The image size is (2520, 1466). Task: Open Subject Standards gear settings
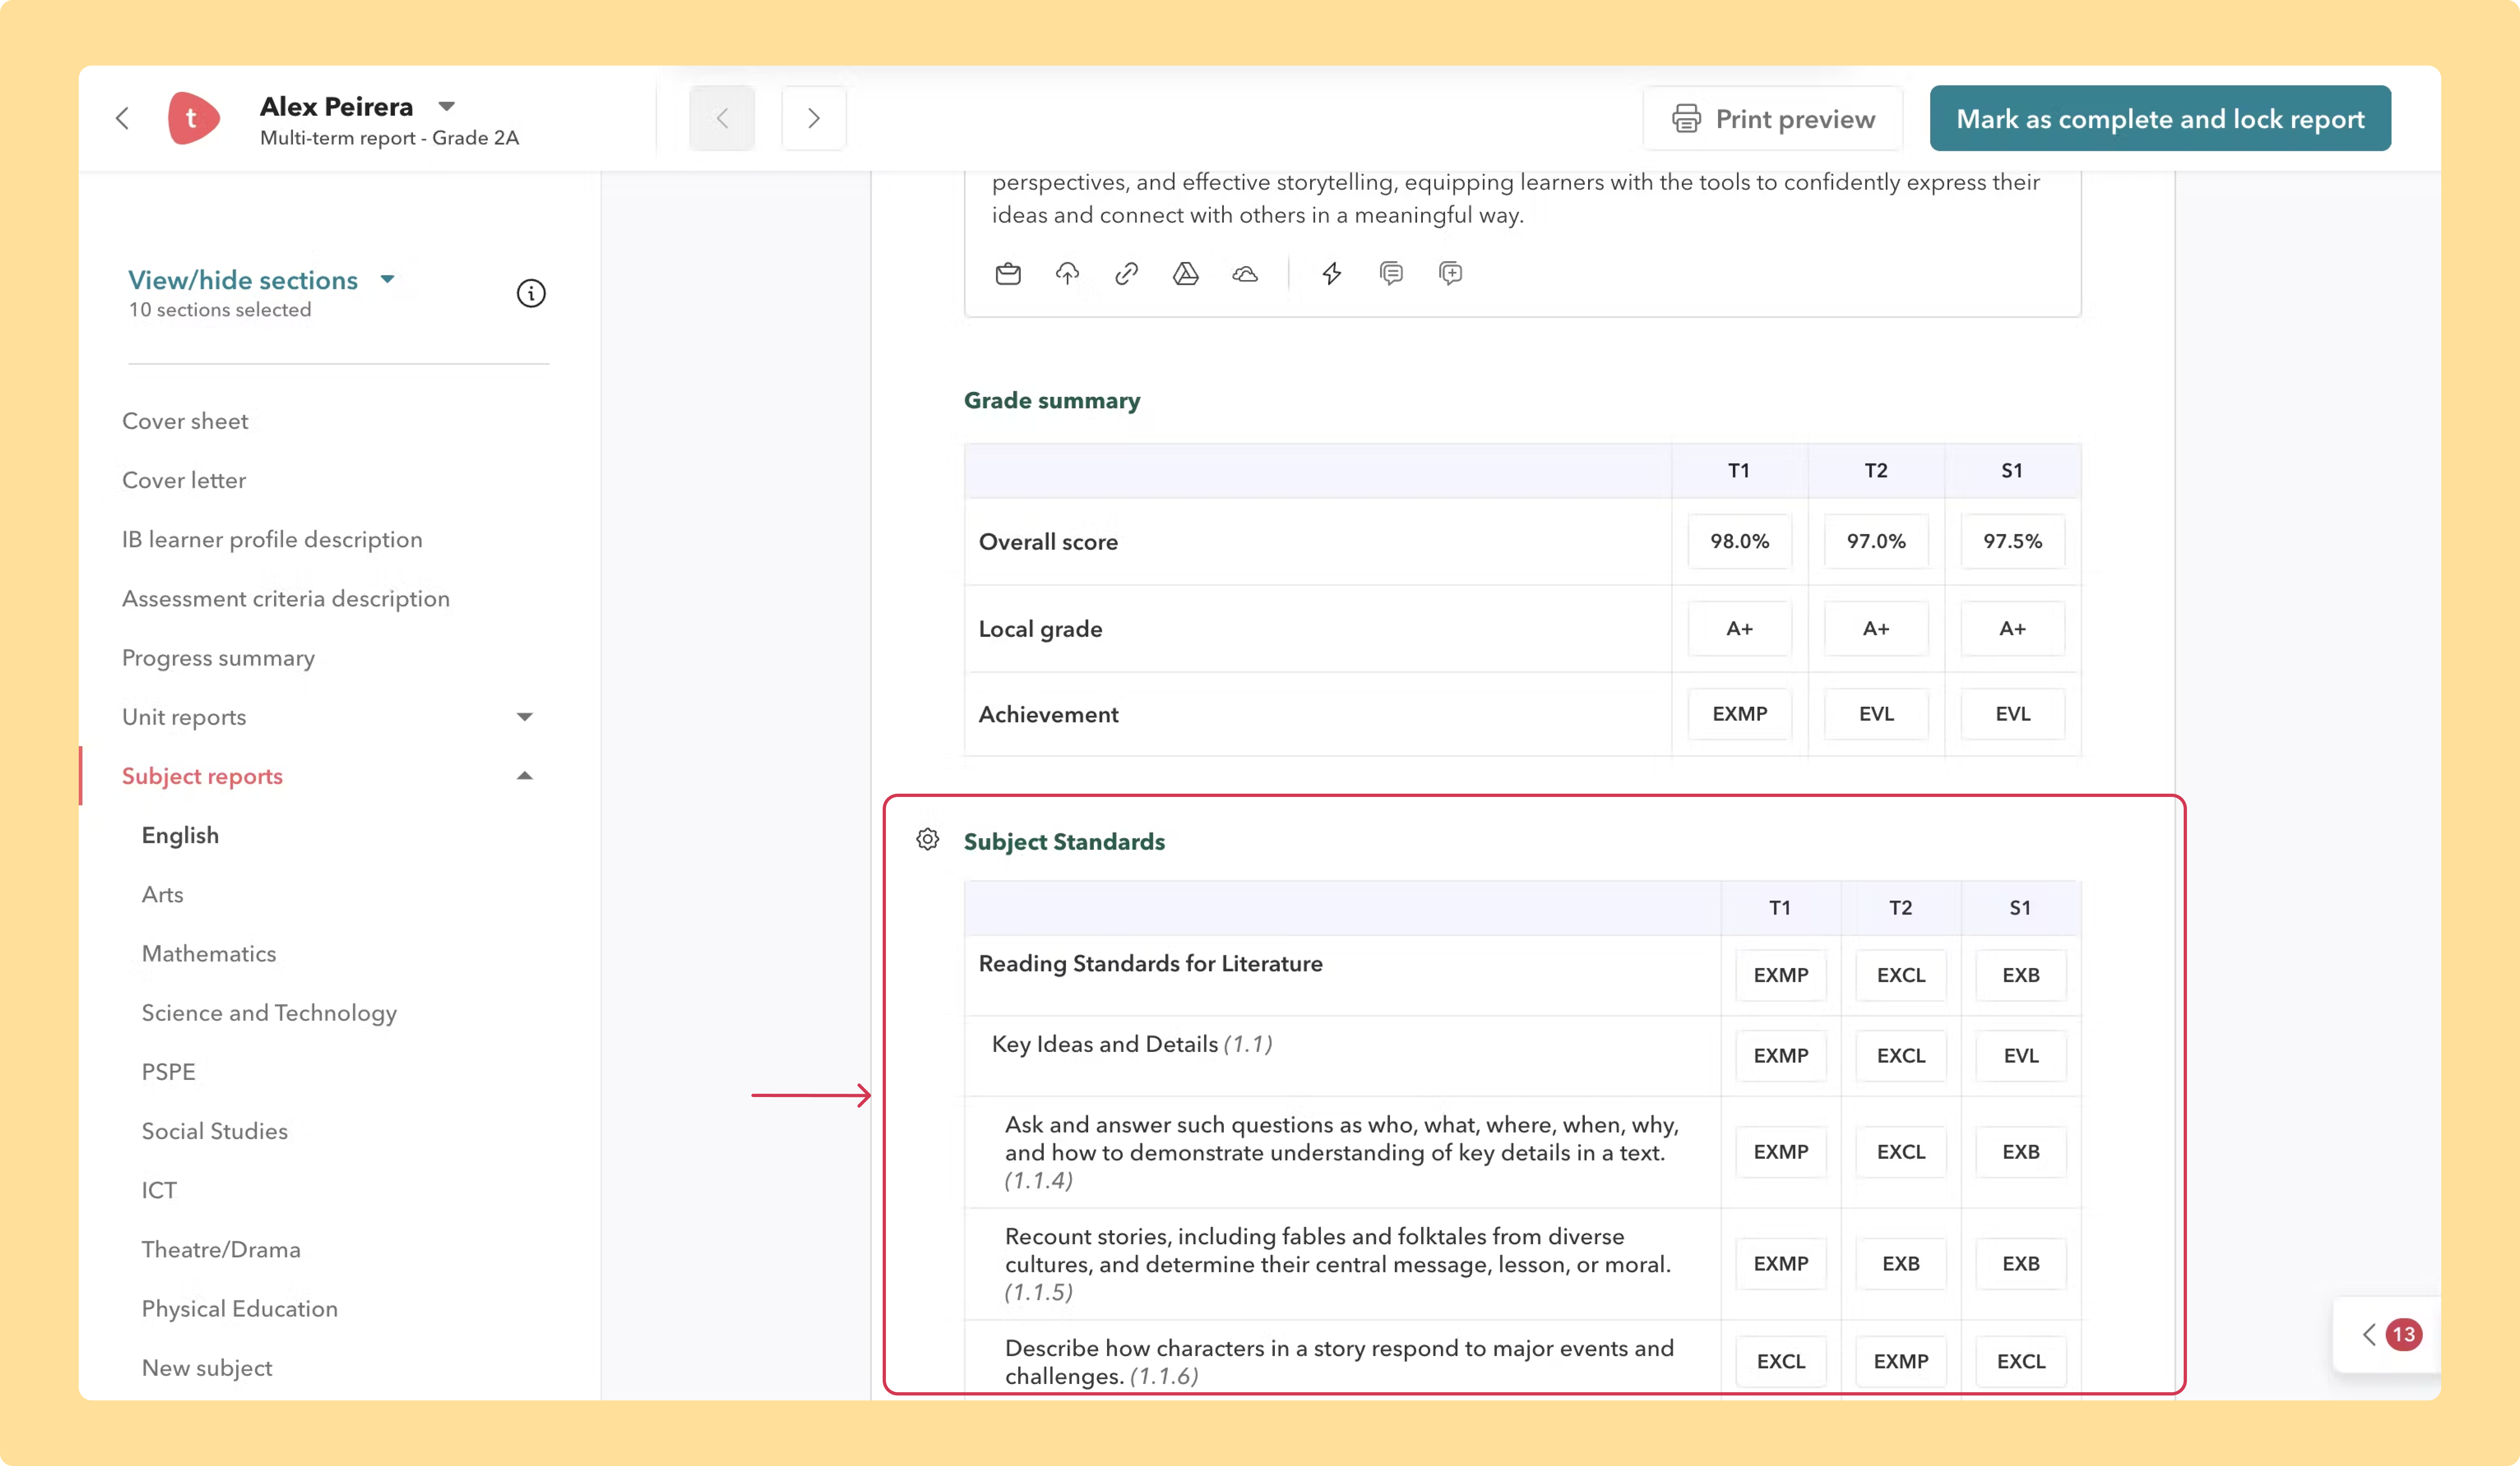coord(928,840)
